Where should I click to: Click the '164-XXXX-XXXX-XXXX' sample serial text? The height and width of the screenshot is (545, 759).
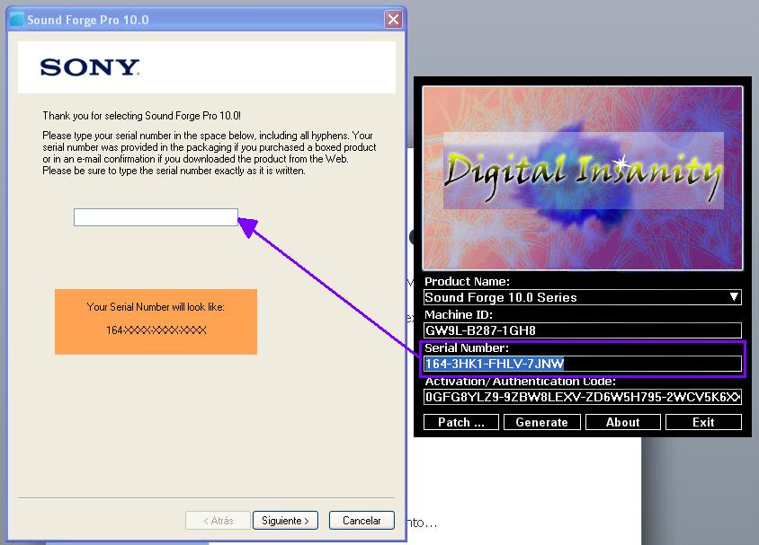tap(156, 330)
